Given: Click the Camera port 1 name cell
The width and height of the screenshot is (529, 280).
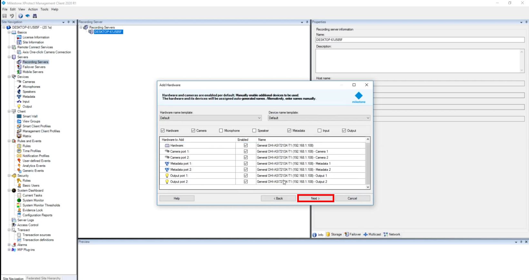Looking at the screenshot, I should click(x=311, y=151).
